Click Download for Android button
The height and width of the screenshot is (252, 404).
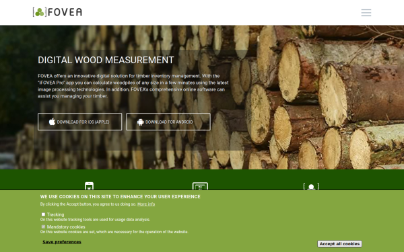click(x=168, y=122)
